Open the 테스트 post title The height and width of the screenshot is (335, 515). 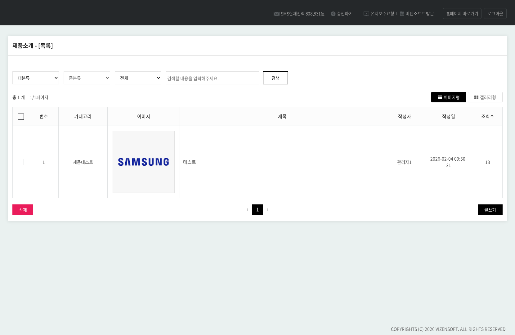click(x=190, y=162)
